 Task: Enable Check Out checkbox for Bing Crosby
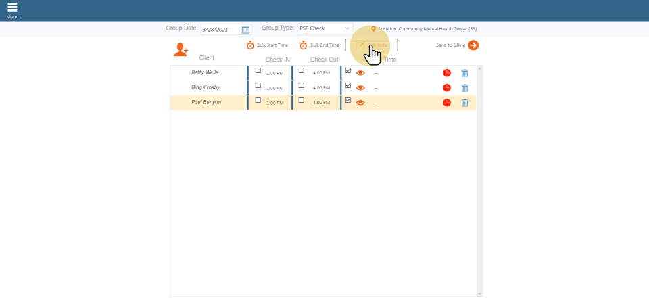click(x=301, y=86)
